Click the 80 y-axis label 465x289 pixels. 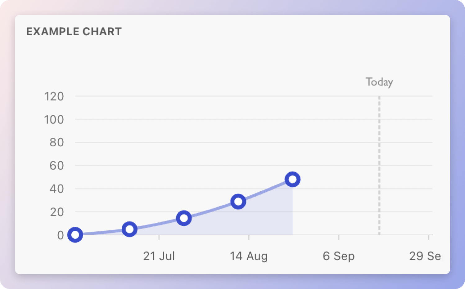pyautogui.click(x=56, y=143)
